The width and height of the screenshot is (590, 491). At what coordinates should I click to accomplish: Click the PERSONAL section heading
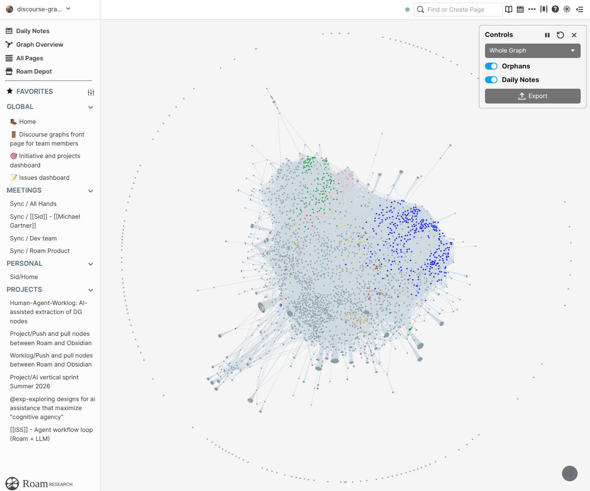(25, 263)
